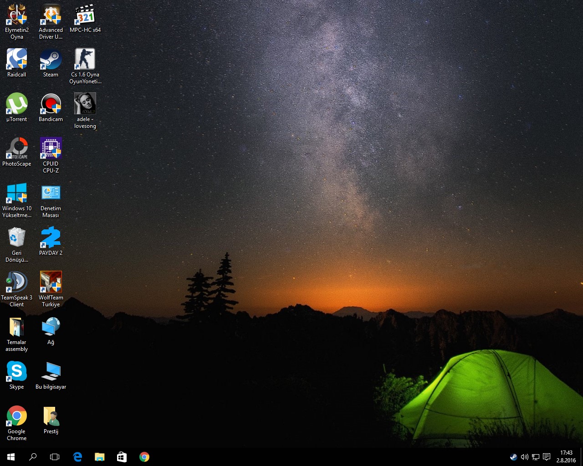The height and width of the screenshot is (466, 583).
Task: Launch Chrome from the taskbar
Action: [144, 457]
